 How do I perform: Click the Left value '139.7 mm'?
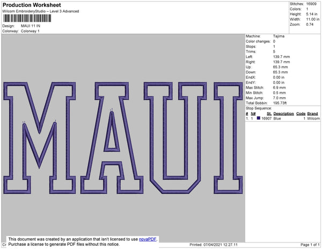[x=281, y=57]
